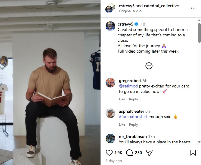This screenshot has width=201, height=165.
Task: Click the comments scrollbar down arrow
Action: point(199,142)
